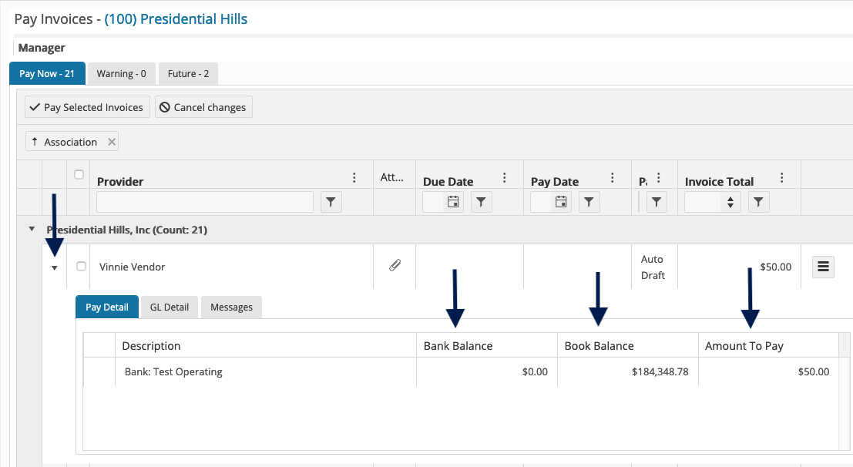Screen dimensions: 853x467
Task: Click the Auto Draft pay type cell
Action: [x=653, y=267]
